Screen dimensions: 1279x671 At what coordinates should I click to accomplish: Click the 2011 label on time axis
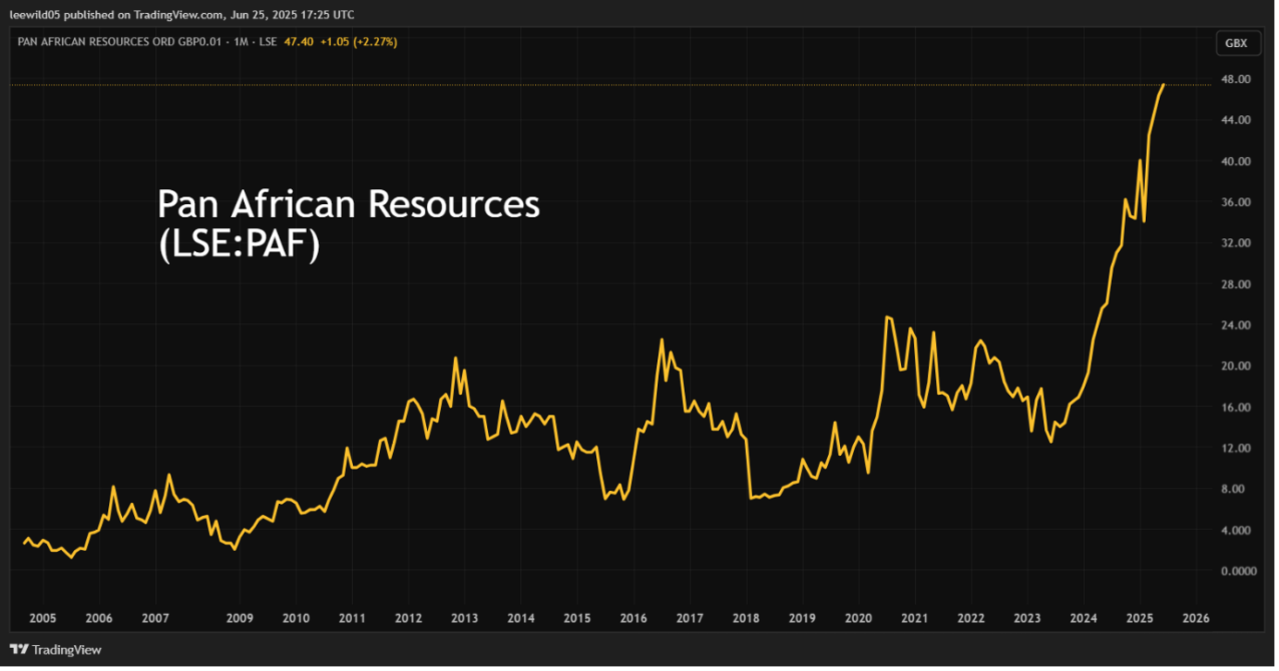[x=352, y=618]
